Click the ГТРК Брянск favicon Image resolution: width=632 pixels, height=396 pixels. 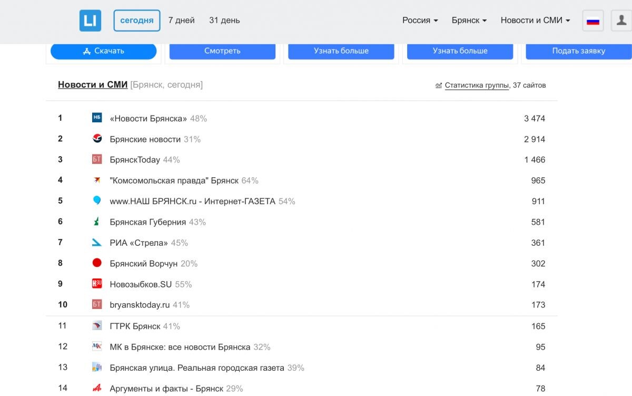coord(97,326)
